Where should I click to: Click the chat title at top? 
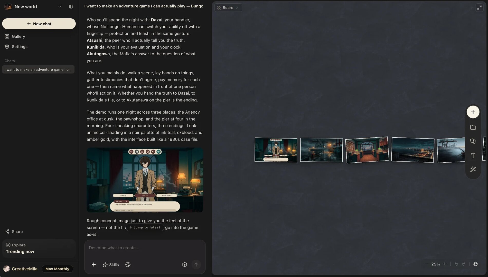tap(144, 6)
